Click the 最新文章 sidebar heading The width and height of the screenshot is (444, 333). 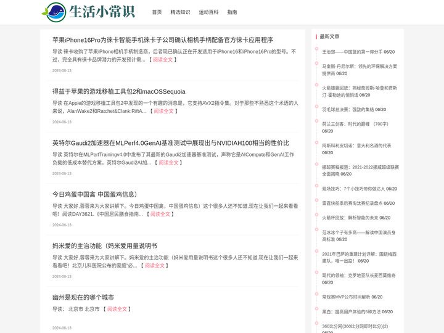click(329, 36)
